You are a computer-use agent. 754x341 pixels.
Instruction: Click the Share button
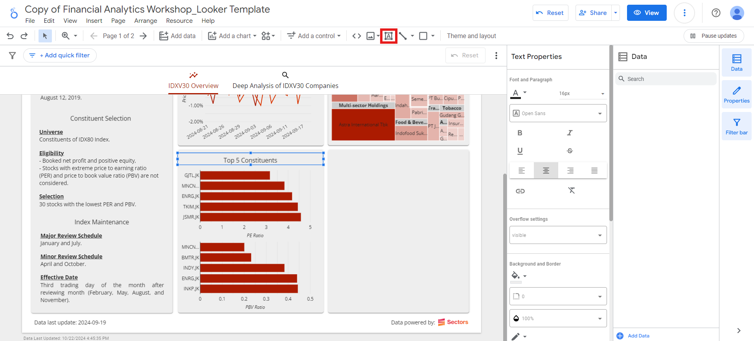pyautogui.click(x=594, y=13)
